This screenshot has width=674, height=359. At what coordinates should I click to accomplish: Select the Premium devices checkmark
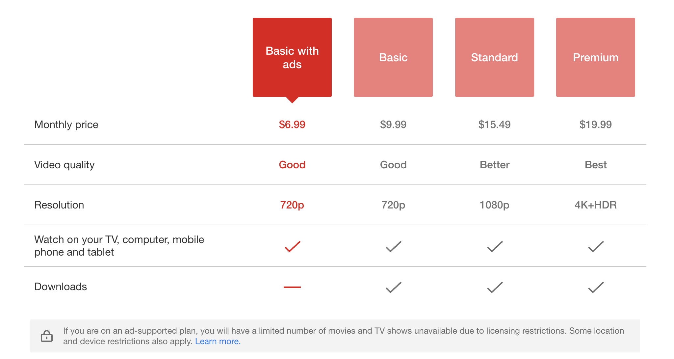595,245
